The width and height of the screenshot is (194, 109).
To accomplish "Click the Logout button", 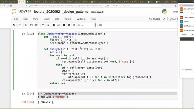I will point(175,12).
